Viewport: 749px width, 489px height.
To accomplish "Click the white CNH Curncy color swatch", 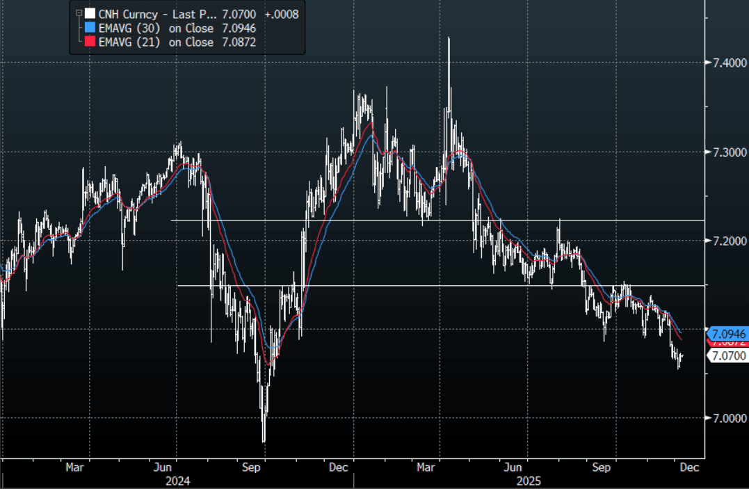I will click(90, 14).
